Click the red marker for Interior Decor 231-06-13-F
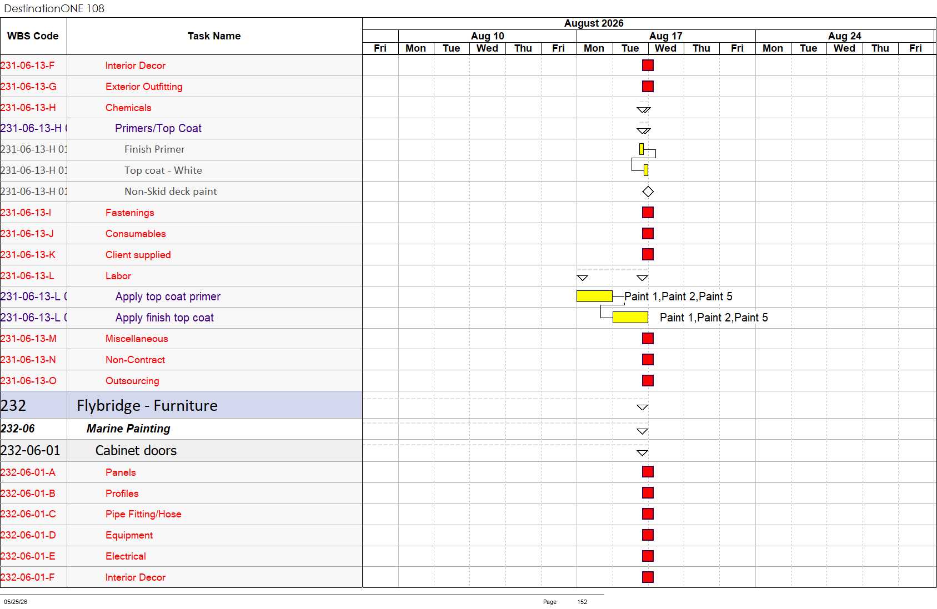 (x=648, y=66)
